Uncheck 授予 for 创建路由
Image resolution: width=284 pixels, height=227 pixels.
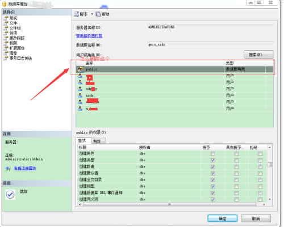point(213,167)
